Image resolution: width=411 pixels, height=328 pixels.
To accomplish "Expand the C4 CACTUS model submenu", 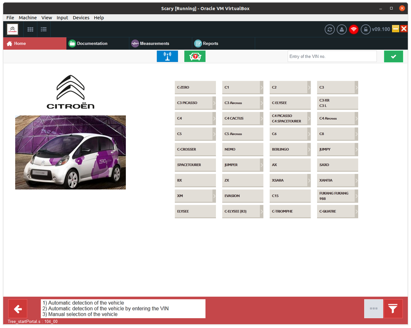I will tap(261, 118).
